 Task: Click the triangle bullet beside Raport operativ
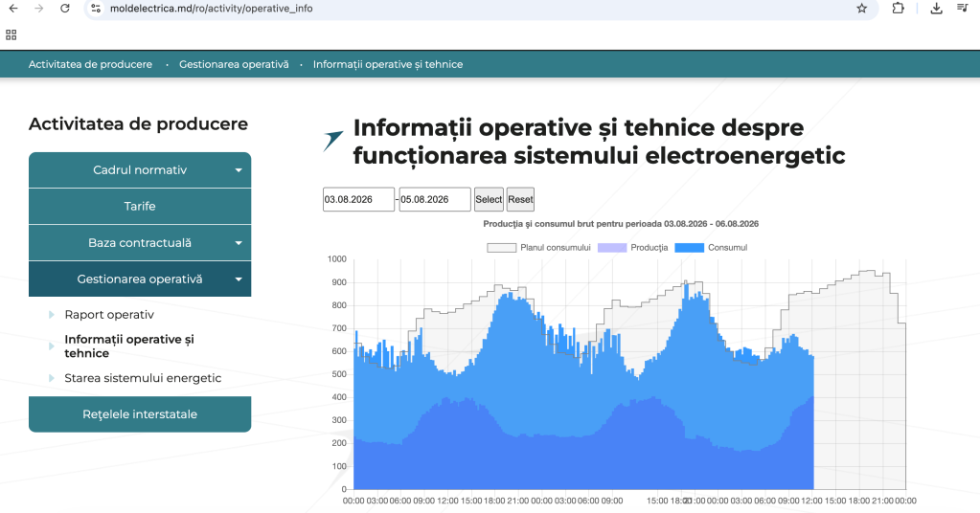tap(51, 315)
